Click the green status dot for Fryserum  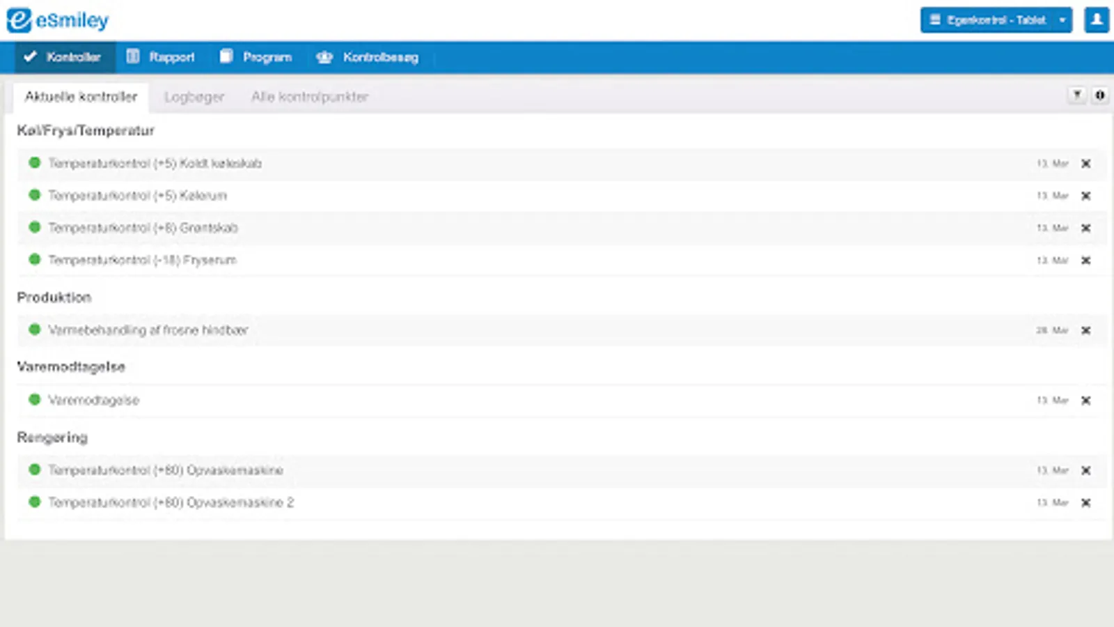[x=34, y=260]
